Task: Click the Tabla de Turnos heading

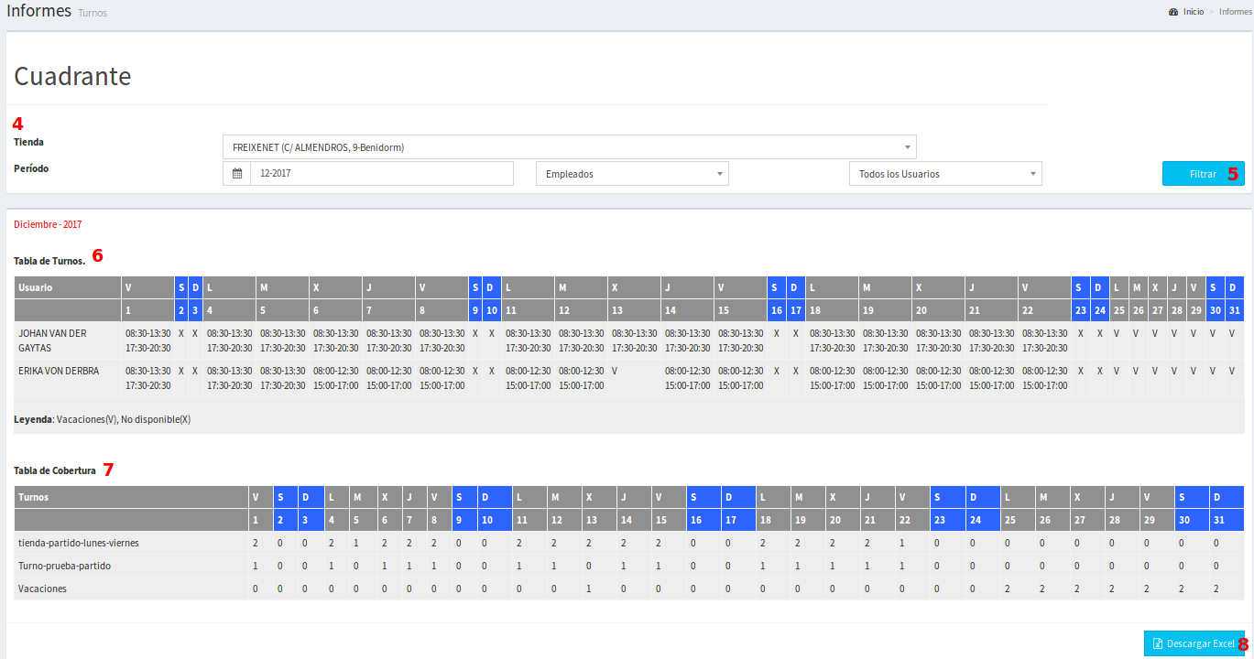Action: pyautogui.click(x=49, y=261)
